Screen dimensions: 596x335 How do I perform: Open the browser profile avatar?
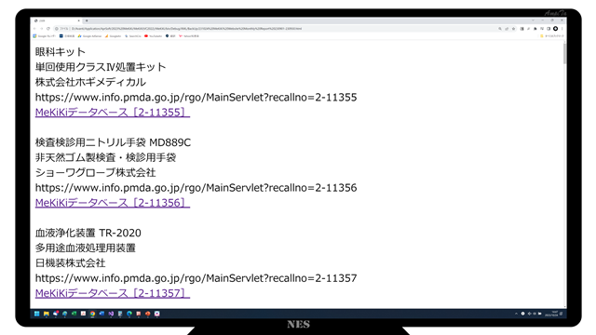pos(555,29)
